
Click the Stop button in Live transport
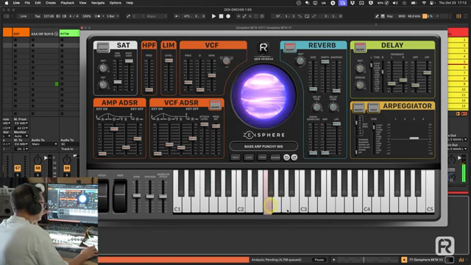(221, 16)
